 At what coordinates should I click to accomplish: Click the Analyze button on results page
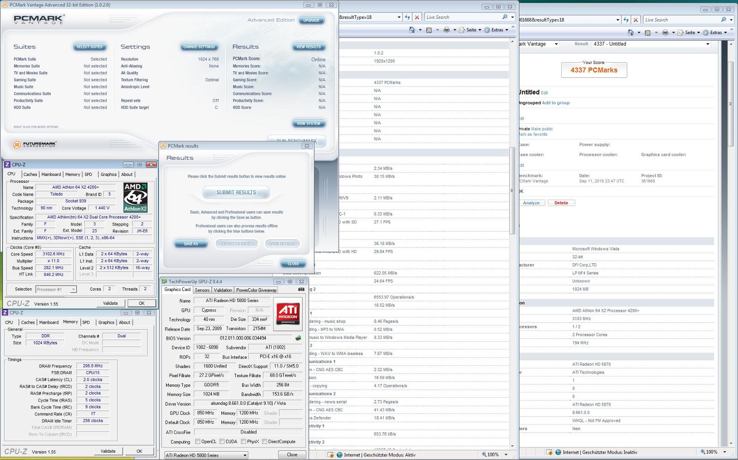[x=531, y=203]
